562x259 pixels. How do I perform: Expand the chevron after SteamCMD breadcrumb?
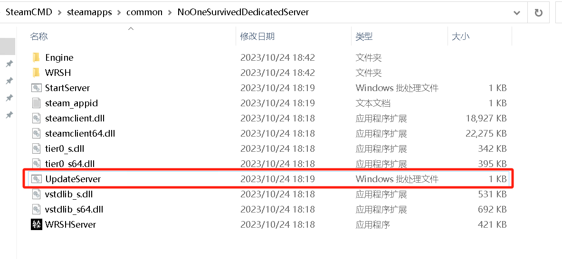(x=59, y=12)
